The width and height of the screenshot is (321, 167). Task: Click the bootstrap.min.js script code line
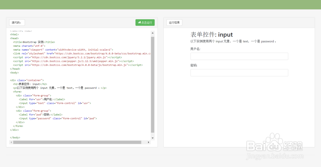pyautogui.click(x=78, y=65)
